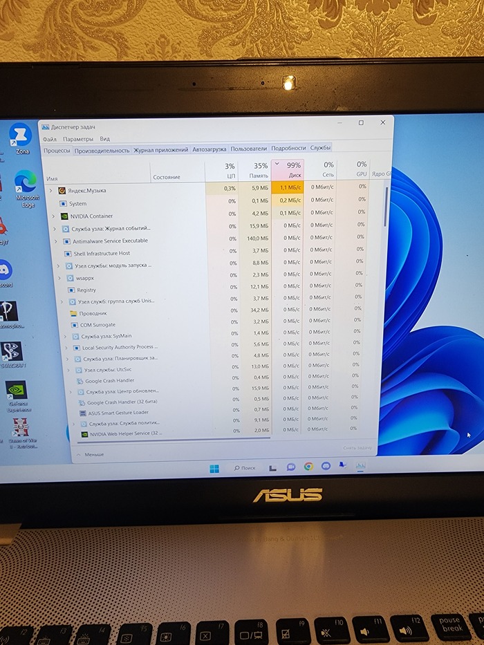The width and height of the screenshot is (484, 645).
Task: Expand the Яндекс.Музыка process group
Action: tap(51, 190)
